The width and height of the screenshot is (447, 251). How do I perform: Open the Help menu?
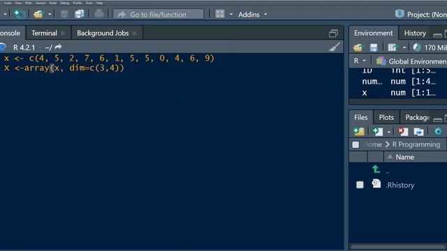(x=99, y=3)
